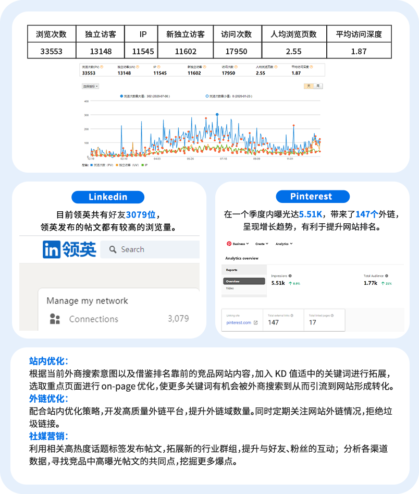Open the Pinterest Create dropdown
The width and height of the screenshot is (419, 494).
point(262,244)
